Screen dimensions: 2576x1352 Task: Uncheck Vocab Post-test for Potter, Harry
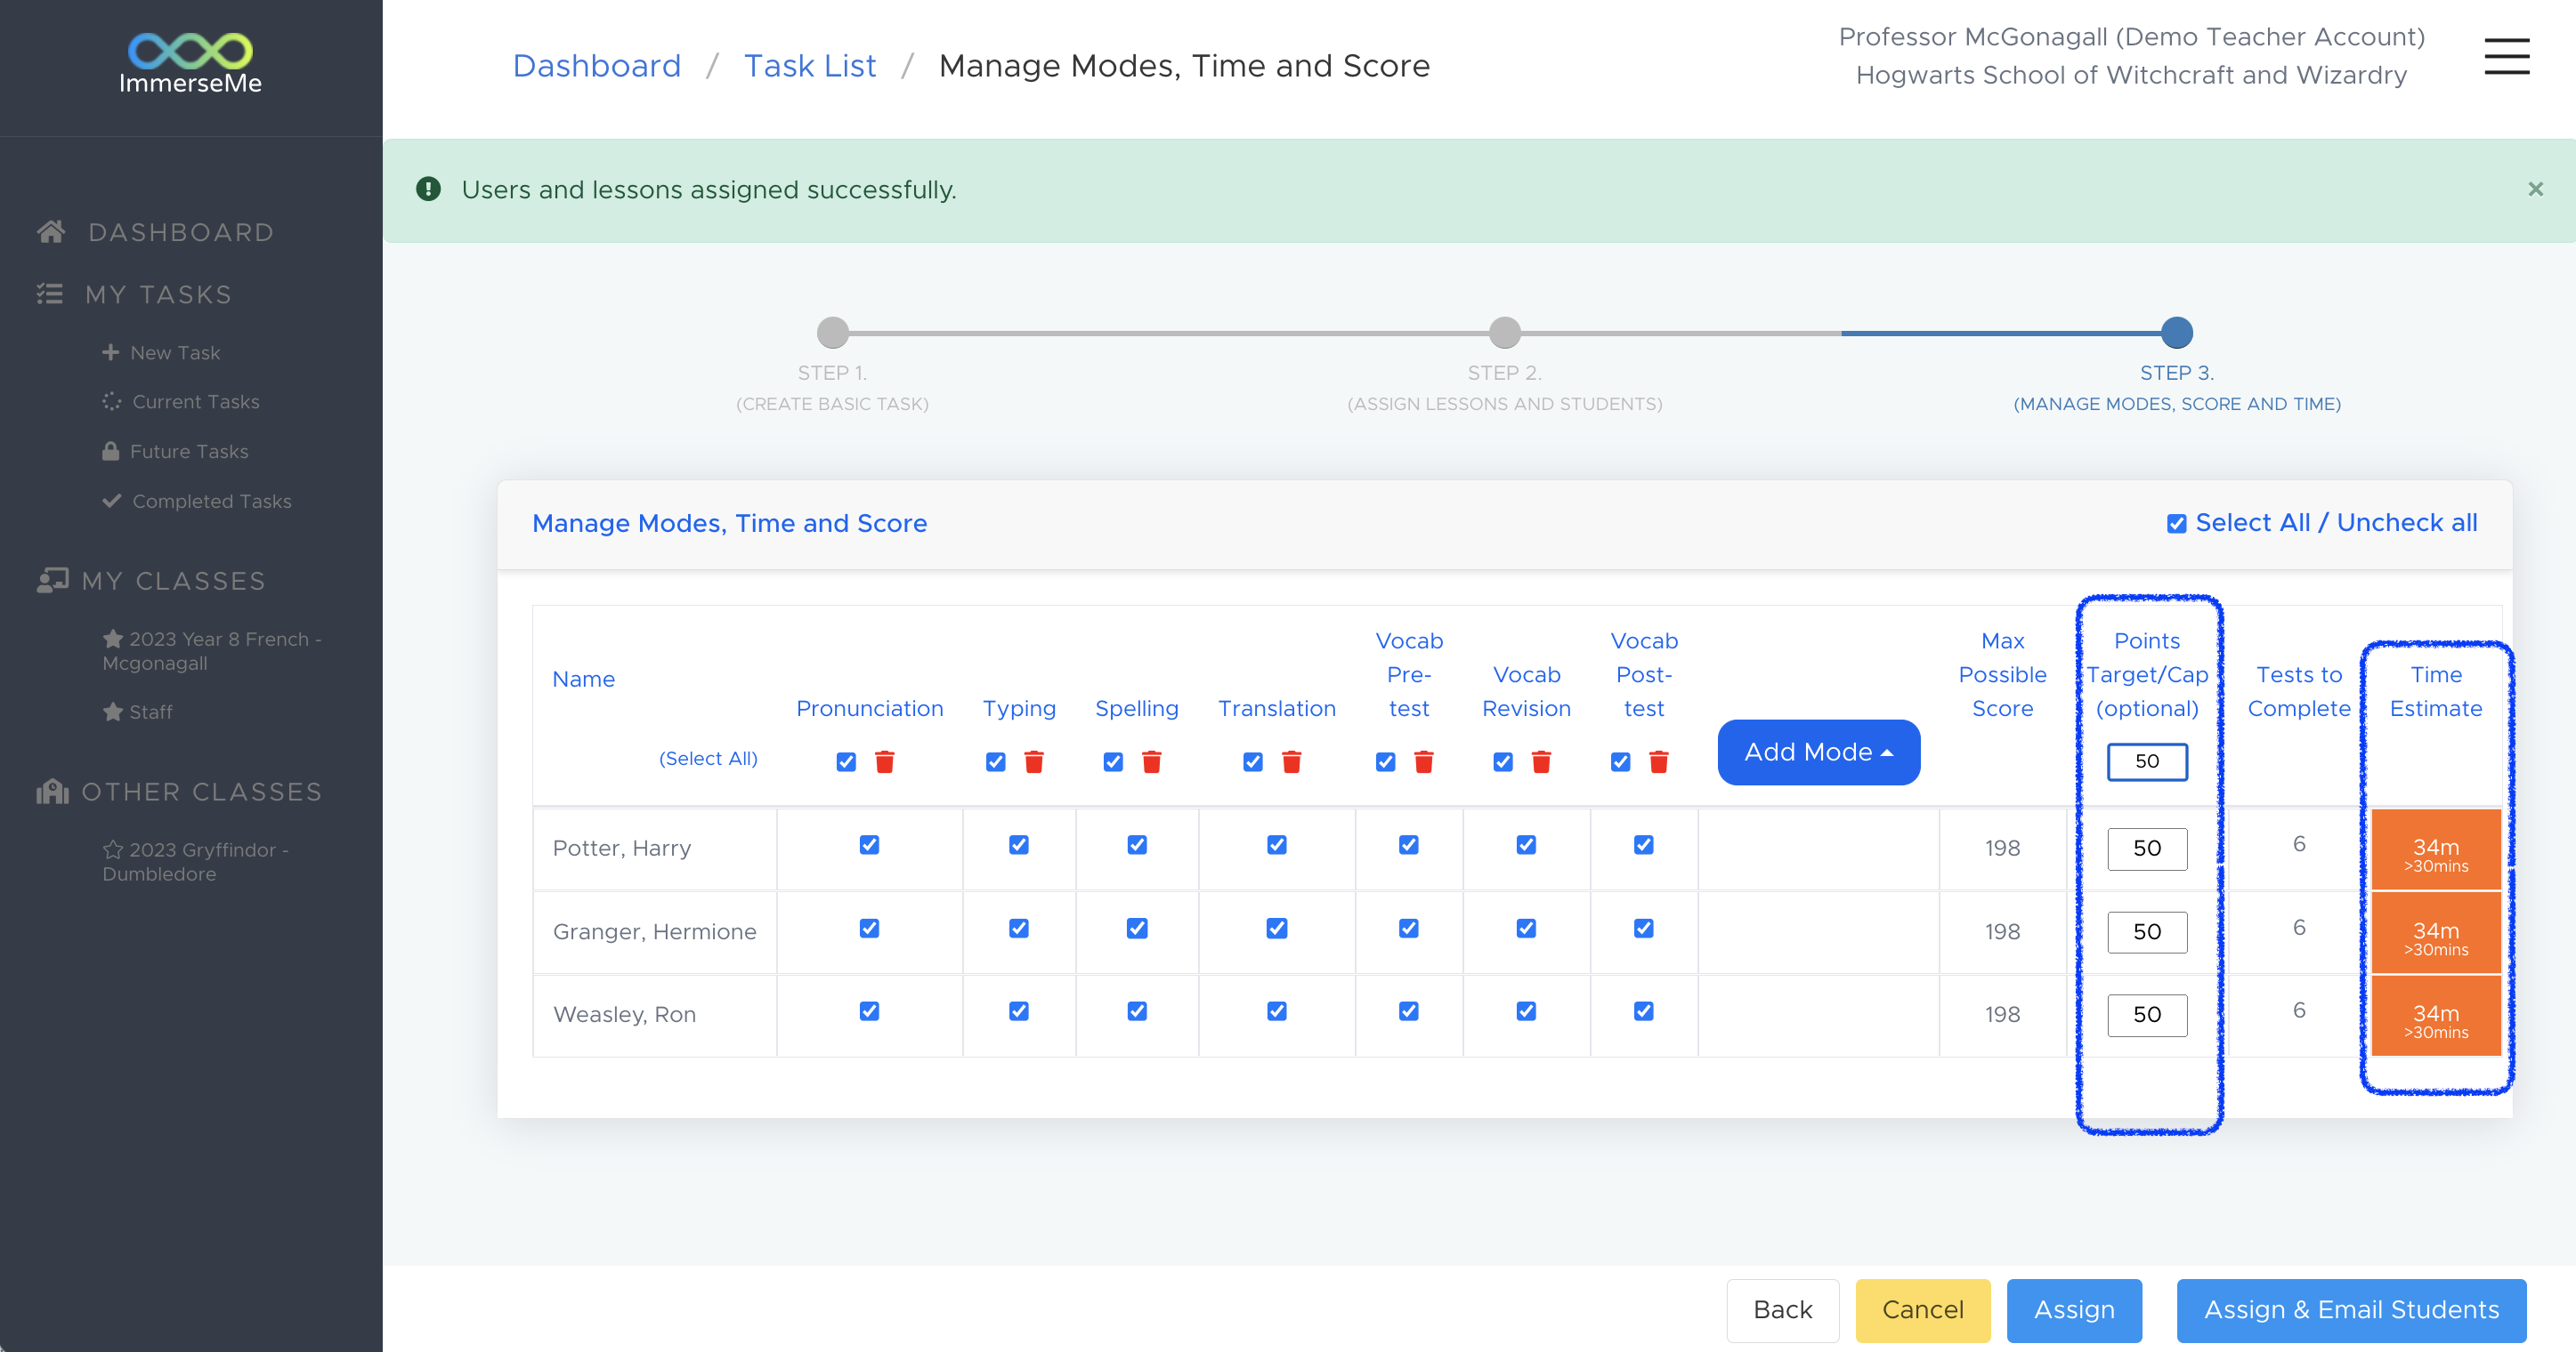[1643, 844]
